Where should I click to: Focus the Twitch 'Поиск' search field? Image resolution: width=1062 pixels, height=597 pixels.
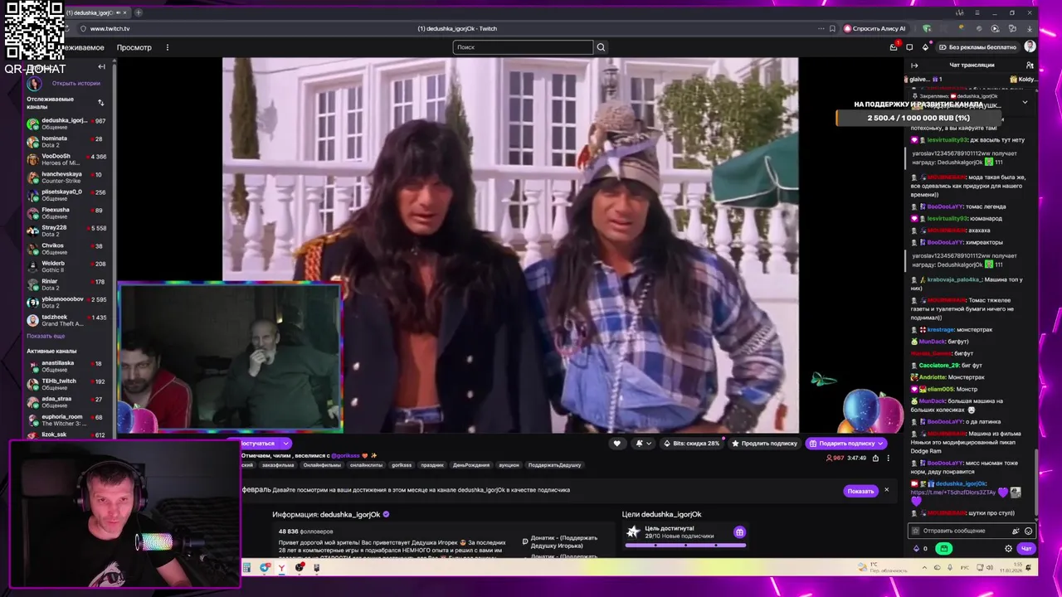tap(523, 47)
